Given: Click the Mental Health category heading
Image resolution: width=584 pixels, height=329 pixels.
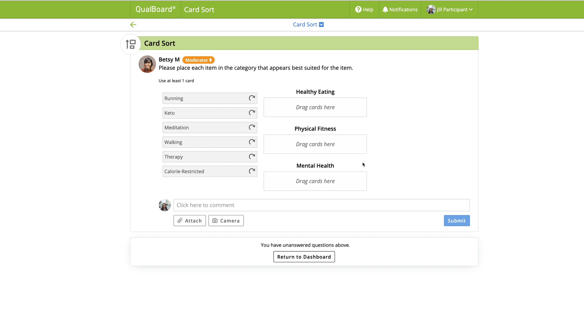Looking at the screenshot, I should coord(315,166).
